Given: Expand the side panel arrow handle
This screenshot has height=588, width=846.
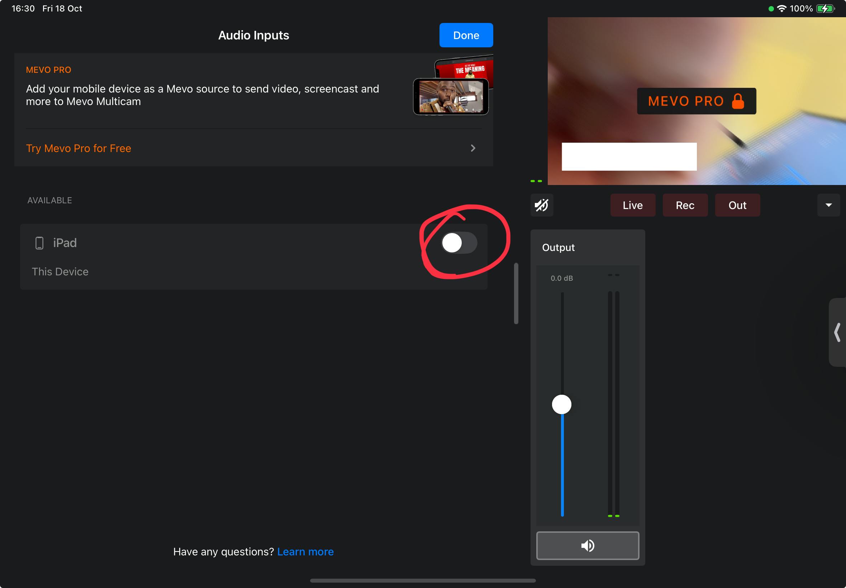Looking at the screenshot, I should pyautogui.click(x=837, y=332).
